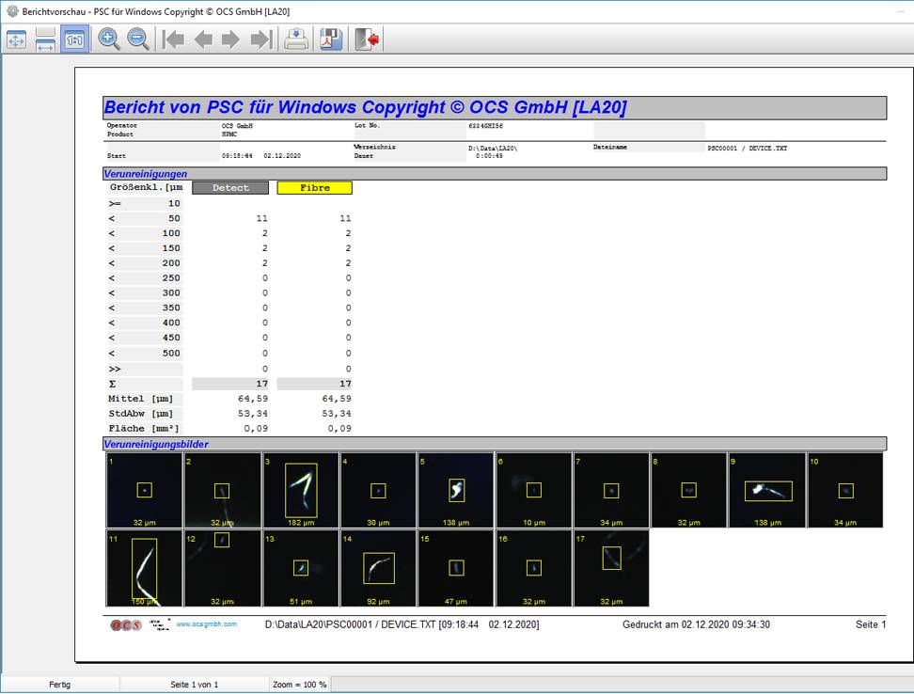Click contamination image 14 showing 92 µm
The image size is (914, 694).
377,568
